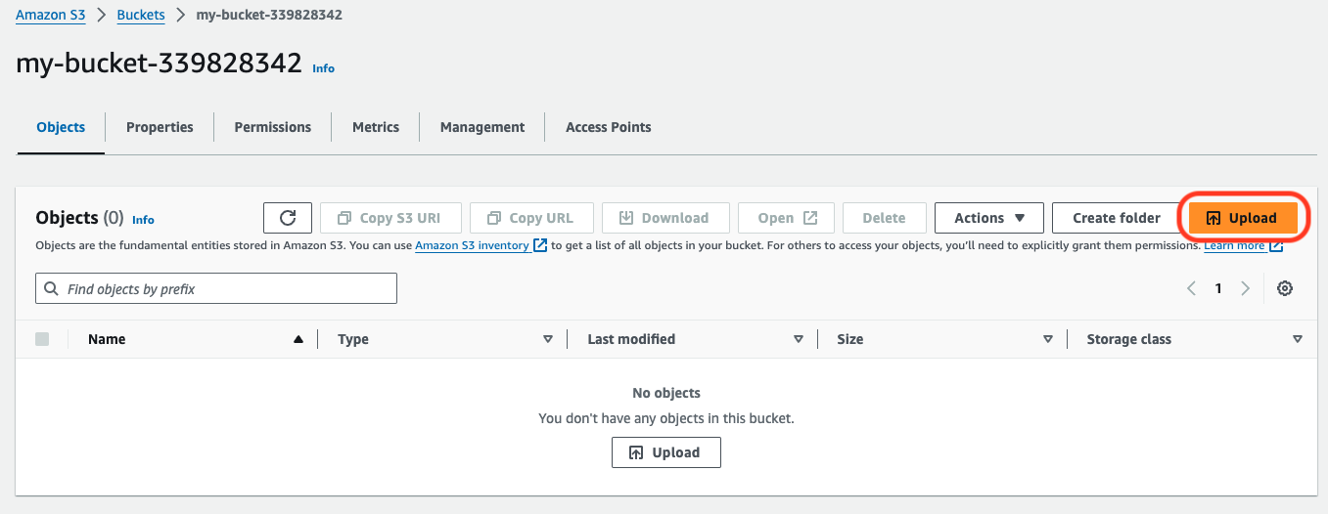Open the table preferences gear icon
This screenshot has height=514, width=1328.
[1286, 288]
